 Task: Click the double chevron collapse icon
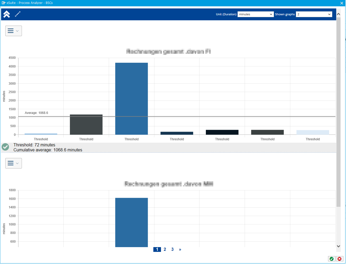pyautogui.click(x=7, y=14)
